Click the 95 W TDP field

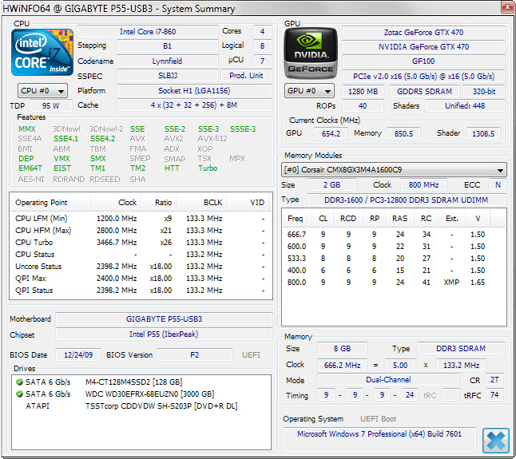(x=50, y=106)
